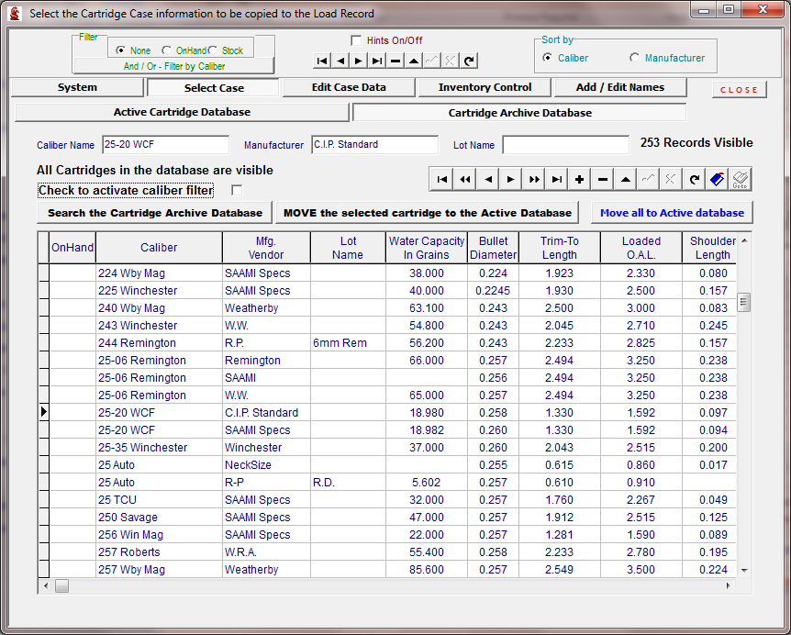Select the None filter option
This screenshot has height=635, width=791.
[x=120, y=50]
